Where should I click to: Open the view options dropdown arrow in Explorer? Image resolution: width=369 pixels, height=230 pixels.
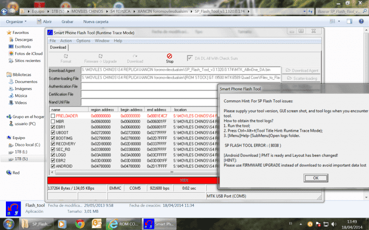coord(339,22)
